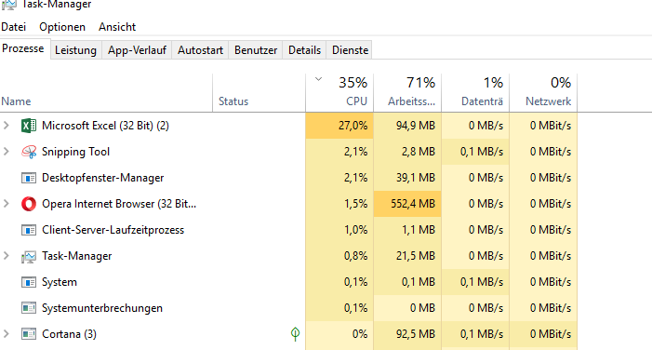Screen dimensions: 652x350
Task: Select the Systemunterbrechungen row name
Action: tap(102, 308)
